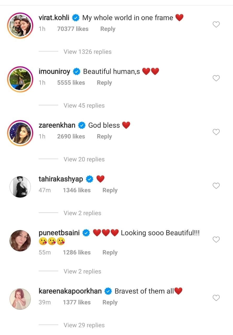The width and height of the screenshot is (233, 335).
Task: Heart tahirakashyap's comment
Action: [x=216, y=186]
